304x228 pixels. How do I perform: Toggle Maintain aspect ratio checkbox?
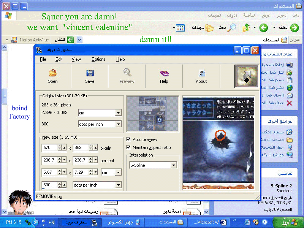point(128,147)
